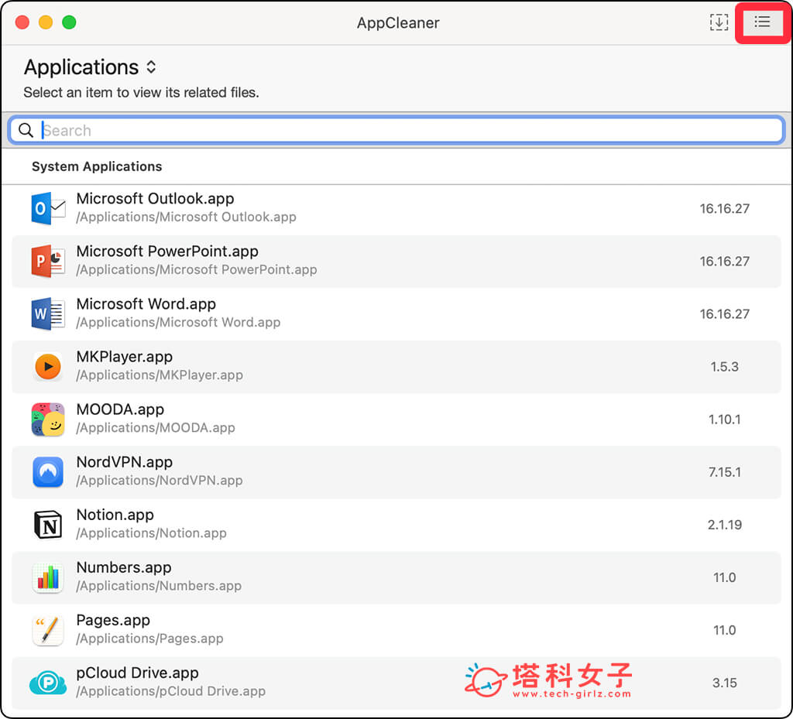Select the MKPlayer orange play icon

(x=48, y=366)
